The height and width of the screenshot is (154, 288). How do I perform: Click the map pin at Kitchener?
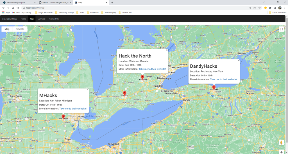tap(142, 77)
